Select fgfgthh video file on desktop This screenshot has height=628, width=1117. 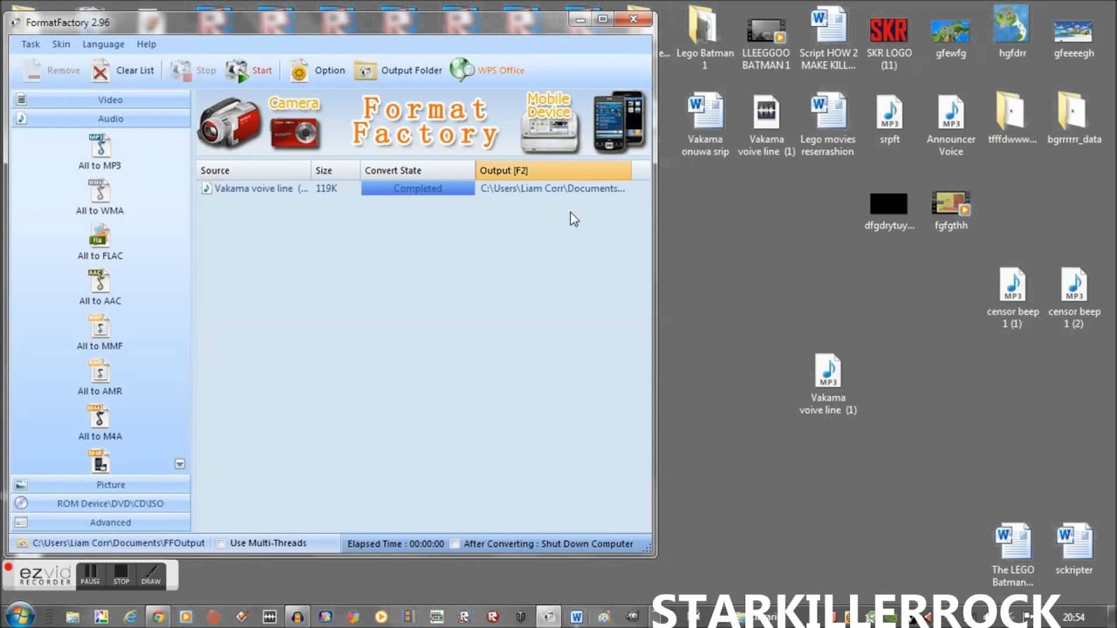pos(950,212)
